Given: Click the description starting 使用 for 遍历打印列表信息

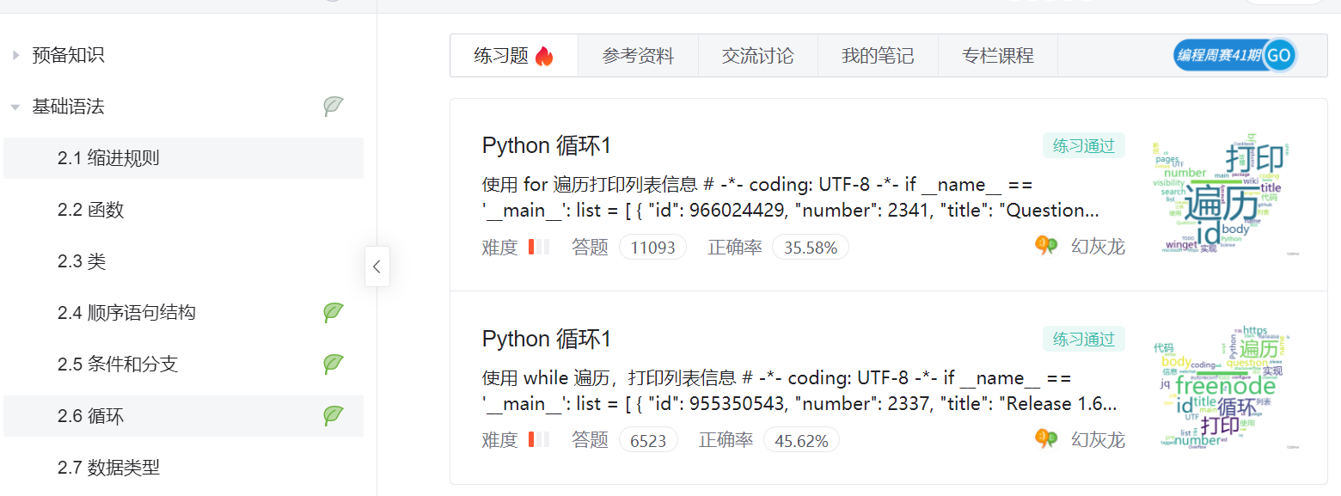Looking at the screenshot, I should click(792, 198).
